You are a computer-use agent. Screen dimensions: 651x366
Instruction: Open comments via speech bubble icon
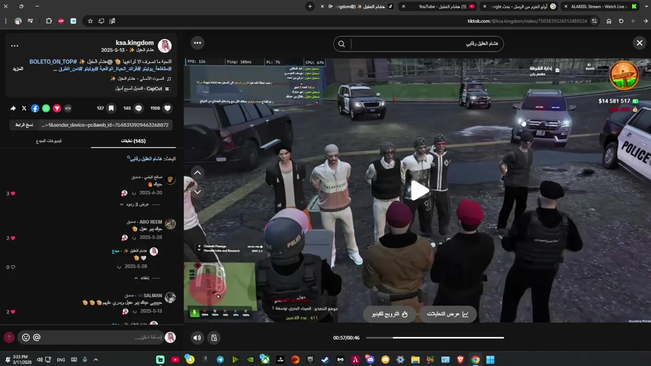(x=138, y=108)
